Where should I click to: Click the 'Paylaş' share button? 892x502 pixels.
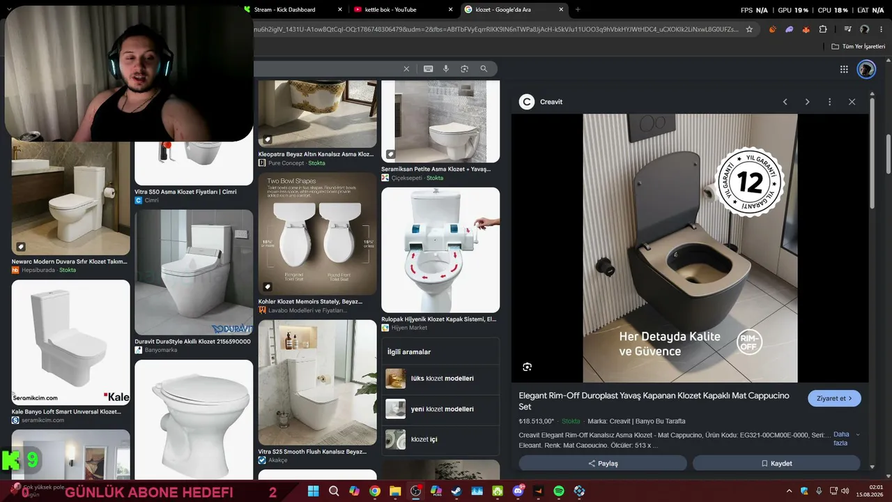coord(603,464)
